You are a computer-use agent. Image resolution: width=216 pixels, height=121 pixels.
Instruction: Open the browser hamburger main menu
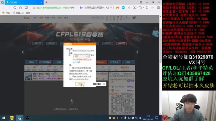coord(158,8)
